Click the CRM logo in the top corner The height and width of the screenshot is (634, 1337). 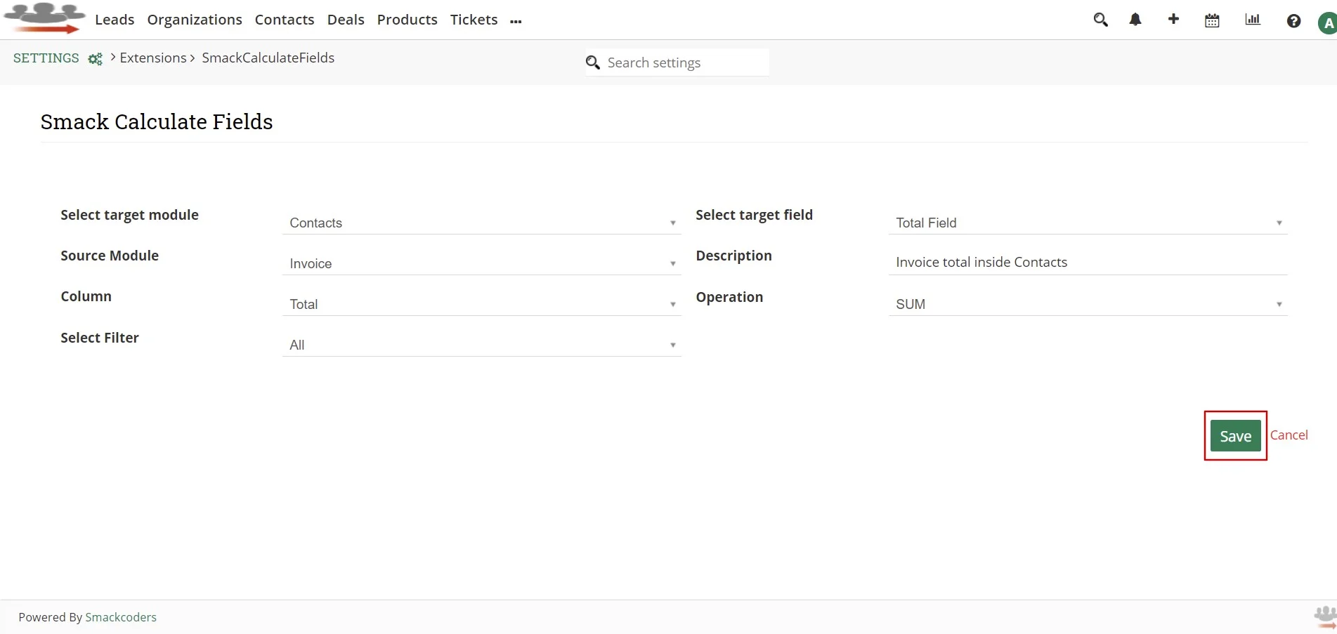coord(44,18)
